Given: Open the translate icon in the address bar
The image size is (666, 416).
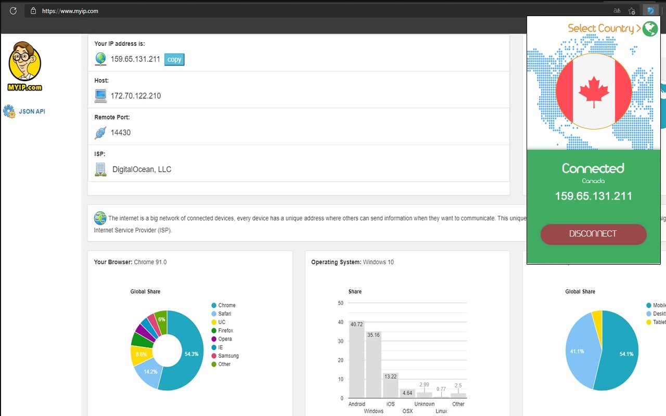Looking at the screenshot, I should coord(617,10).
